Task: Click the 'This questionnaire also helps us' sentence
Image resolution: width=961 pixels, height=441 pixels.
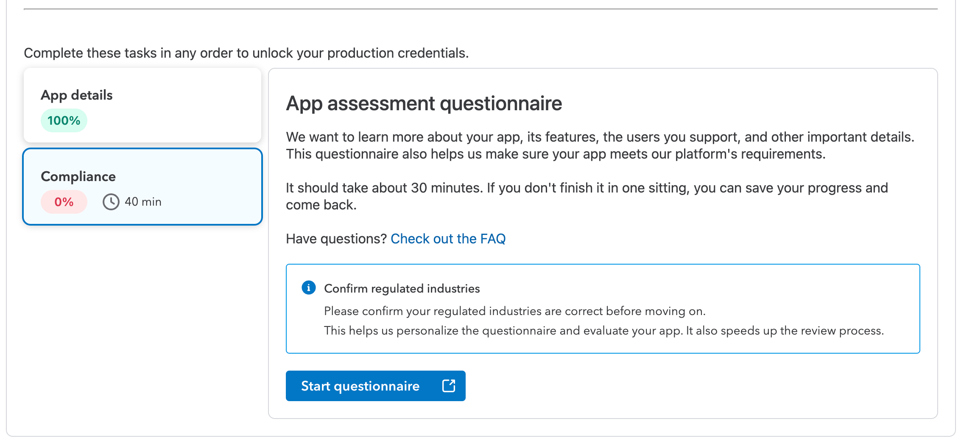Action: 556,154
